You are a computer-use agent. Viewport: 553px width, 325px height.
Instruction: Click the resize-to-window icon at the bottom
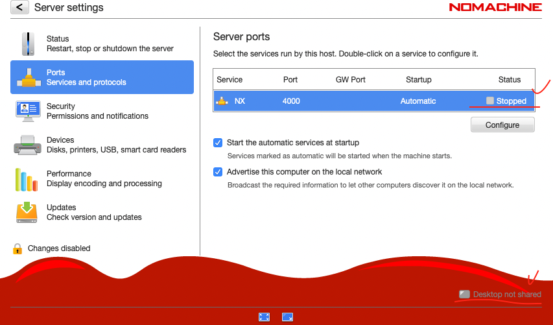[x=287, y=317]
